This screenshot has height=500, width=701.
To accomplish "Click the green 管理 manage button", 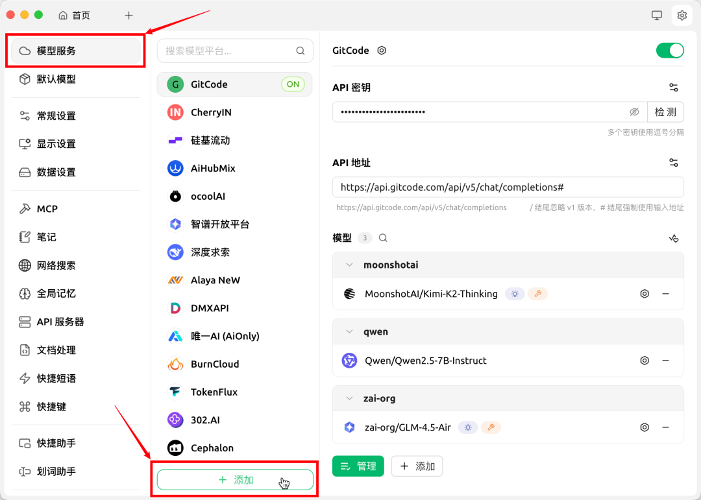I will [358, 466].
